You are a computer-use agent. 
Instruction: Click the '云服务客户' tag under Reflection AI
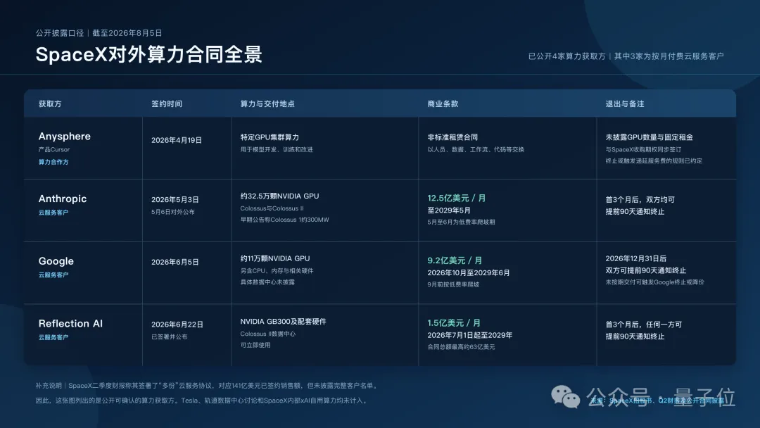tap(53, 337)
